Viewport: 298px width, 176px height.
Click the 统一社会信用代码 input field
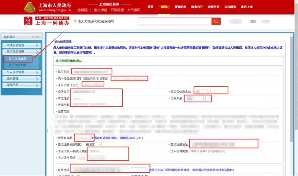(x=129, y=78)
